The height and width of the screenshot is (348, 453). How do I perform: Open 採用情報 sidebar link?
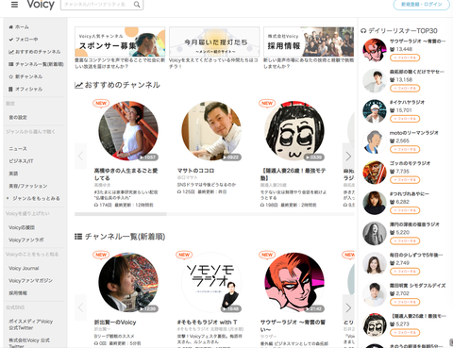18,293
